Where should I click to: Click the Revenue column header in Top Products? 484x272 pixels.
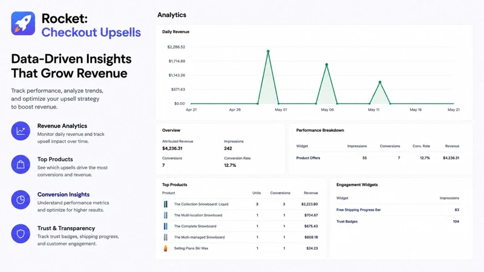click(311, 193)
